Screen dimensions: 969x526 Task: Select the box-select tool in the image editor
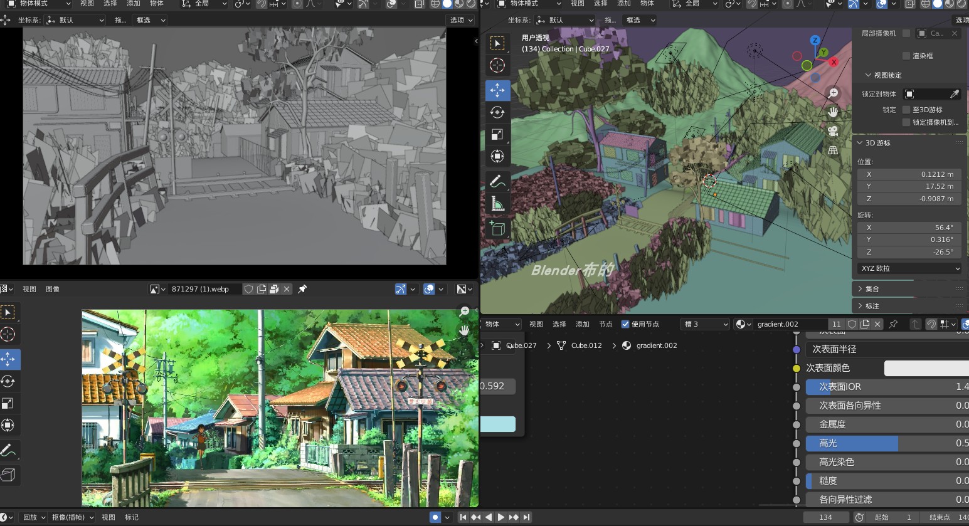(8, 312)
